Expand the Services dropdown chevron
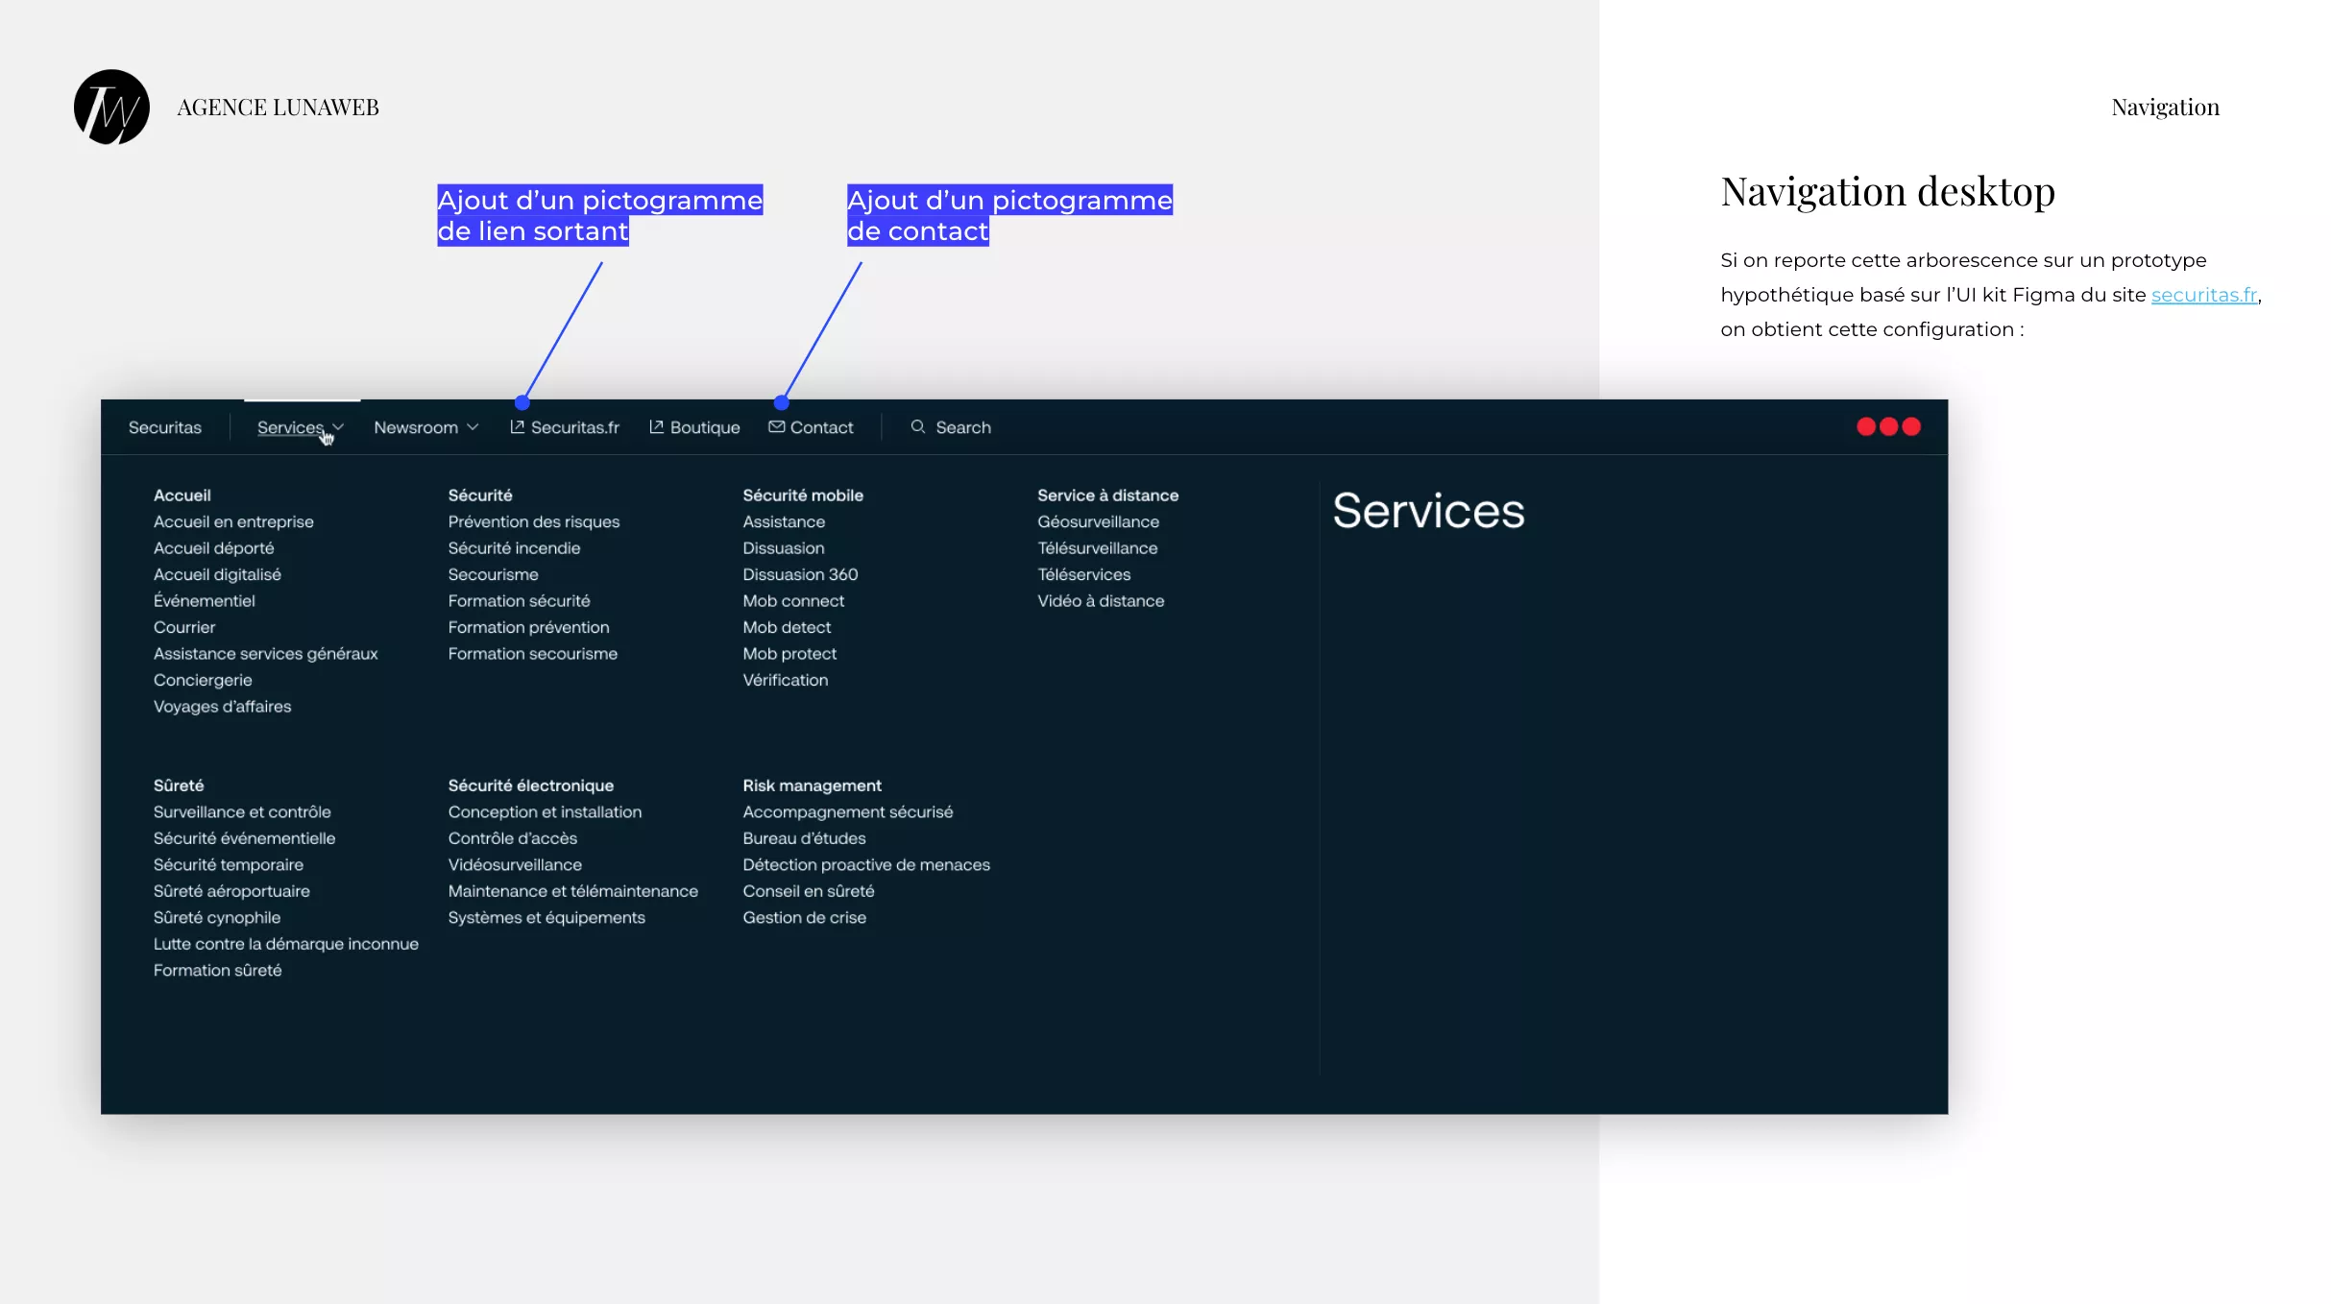 [x=338, y=427]
